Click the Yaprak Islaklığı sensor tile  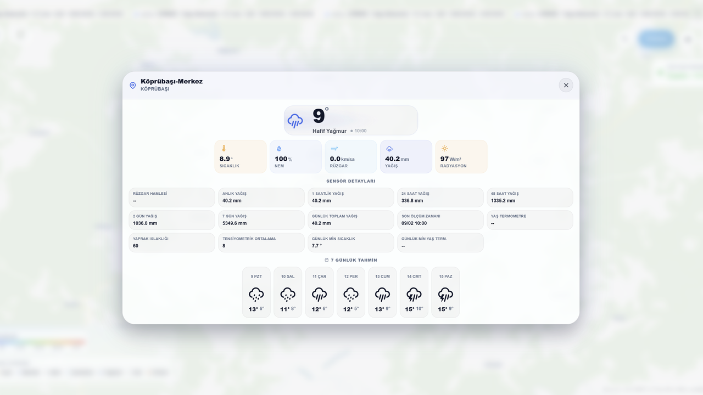pos(172,242)
